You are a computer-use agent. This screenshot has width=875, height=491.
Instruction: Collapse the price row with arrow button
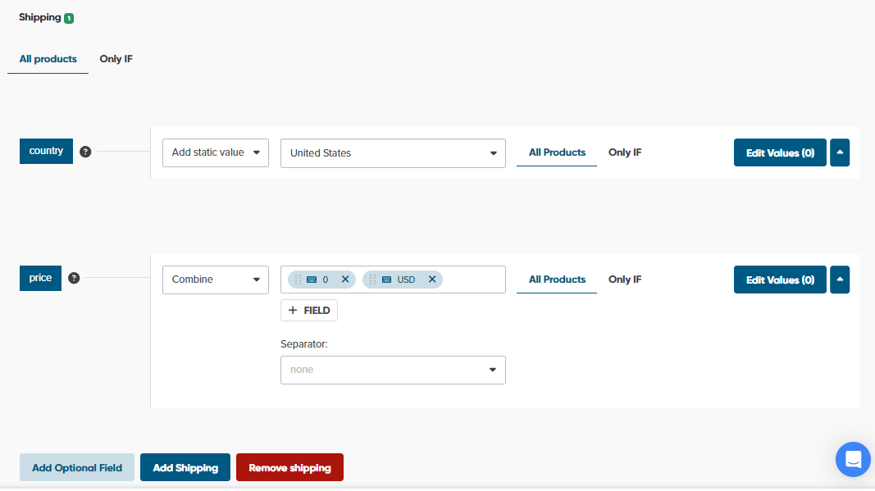point(840,280)
